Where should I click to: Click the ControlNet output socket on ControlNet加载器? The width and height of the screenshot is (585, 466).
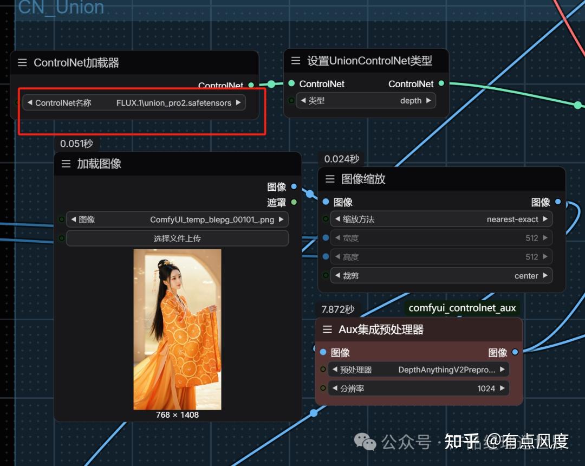click(251, 85)
